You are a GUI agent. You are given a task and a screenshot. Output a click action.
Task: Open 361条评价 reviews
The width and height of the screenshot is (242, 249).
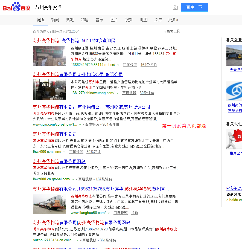[108, 240]
